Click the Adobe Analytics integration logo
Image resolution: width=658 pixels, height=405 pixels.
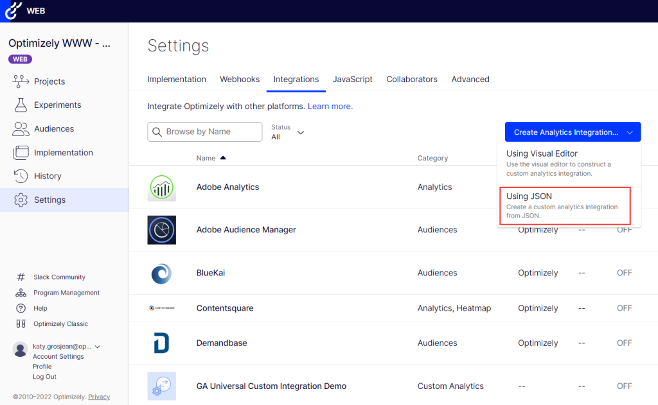[161, 187]
